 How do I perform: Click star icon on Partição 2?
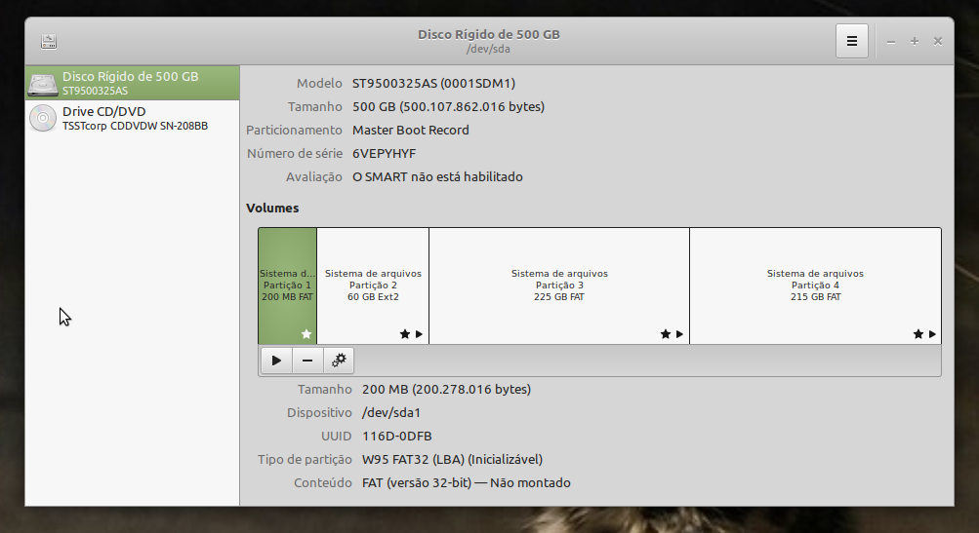click(405, 334)
